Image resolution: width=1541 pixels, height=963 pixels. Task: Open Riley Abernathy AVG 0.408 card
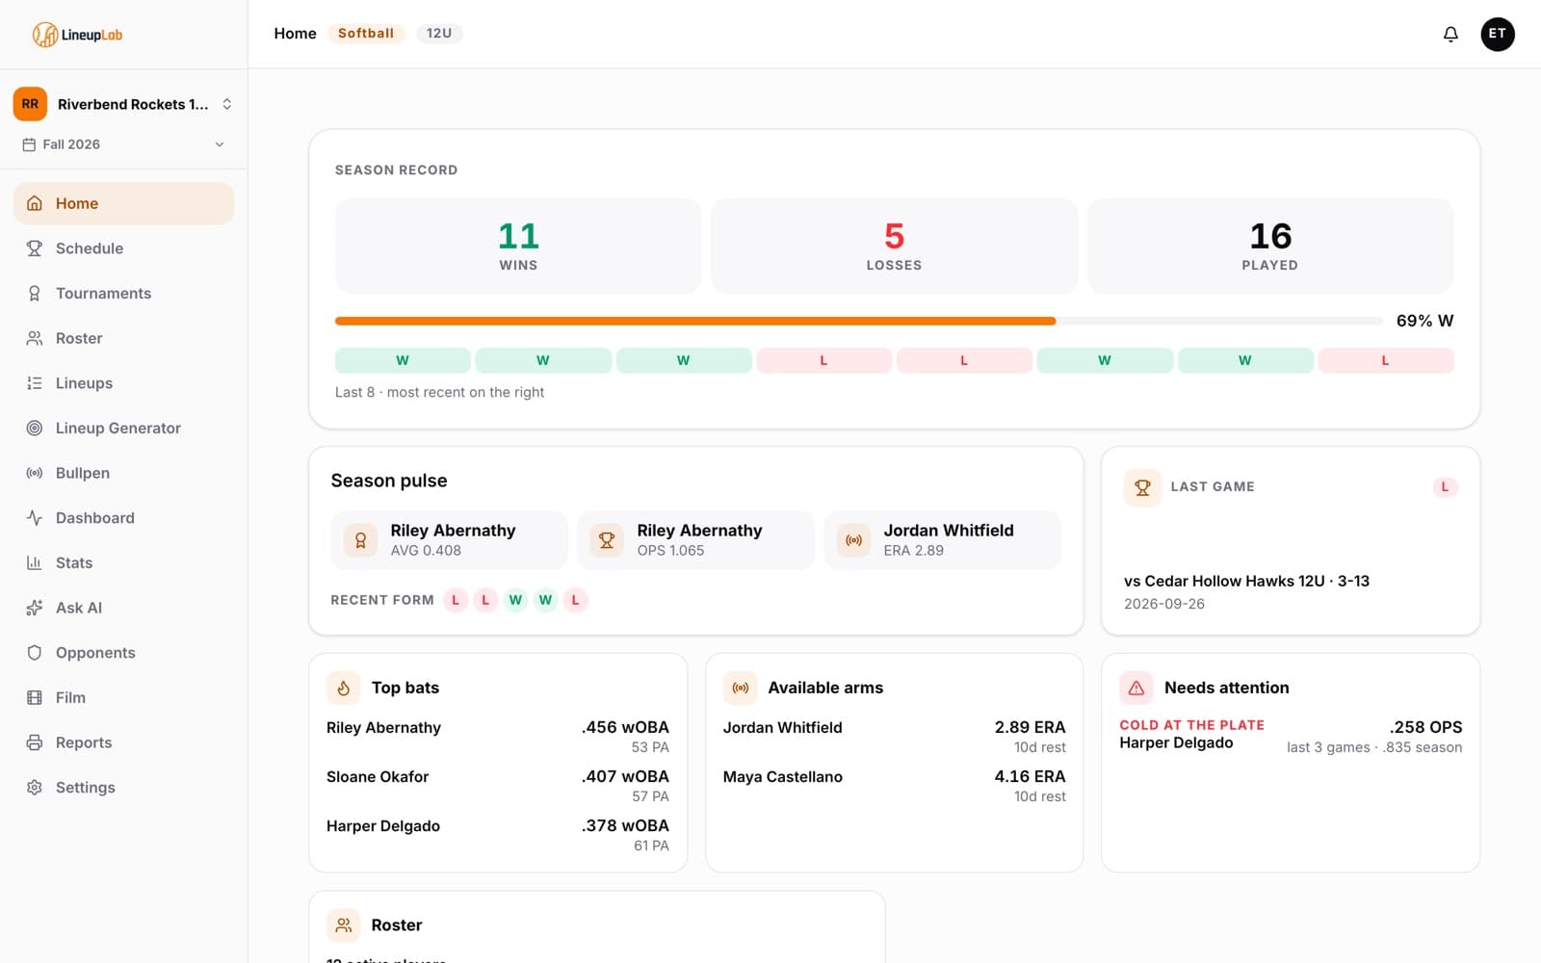click(x=449, y=540)
